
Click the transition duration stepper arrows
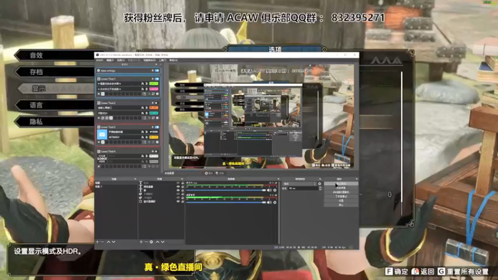click(x=320, y=189)
